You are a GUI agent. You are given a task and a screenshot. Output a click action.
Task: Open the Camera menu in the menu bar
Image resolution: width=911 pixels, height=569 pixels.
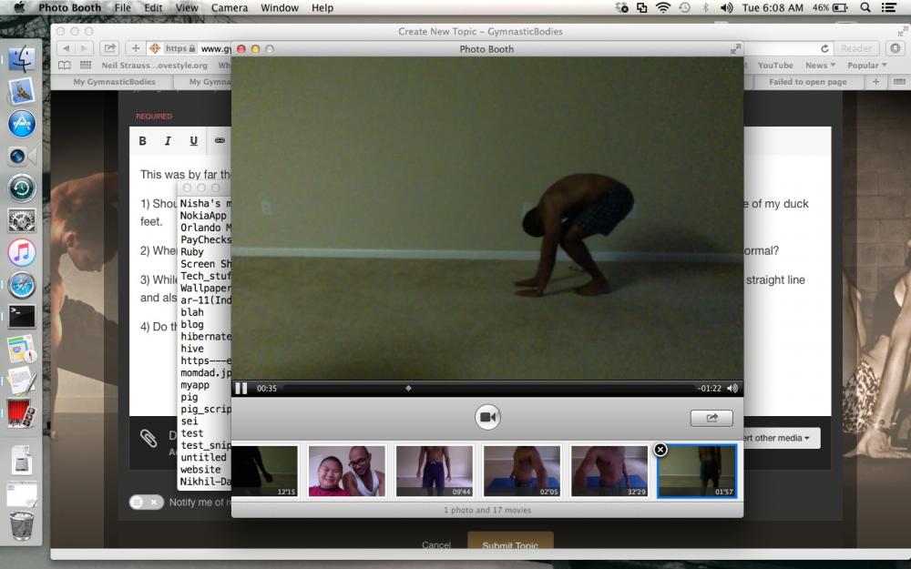pos(230,7)
